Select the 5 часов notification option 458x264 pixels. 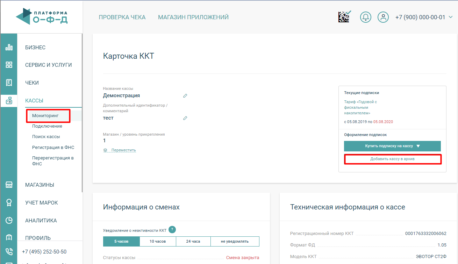coord(121,242)
